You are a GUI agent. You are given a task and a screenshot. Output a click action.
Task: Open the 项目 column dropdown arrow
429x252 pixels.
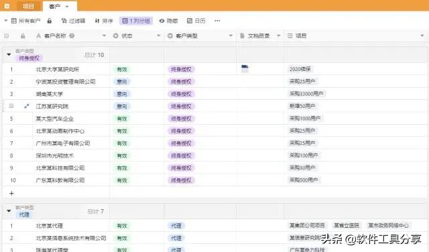pyautogui.click(x=422, y=36)
